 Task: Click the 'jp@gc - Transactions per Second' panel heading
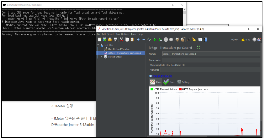click(170, 48)
